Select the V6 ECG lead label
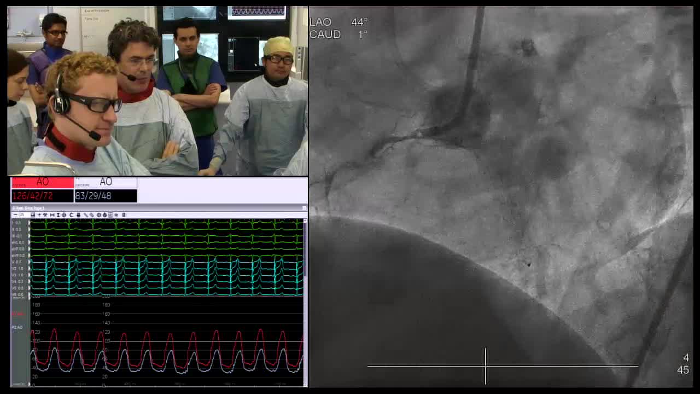 [x=17, y=294]
